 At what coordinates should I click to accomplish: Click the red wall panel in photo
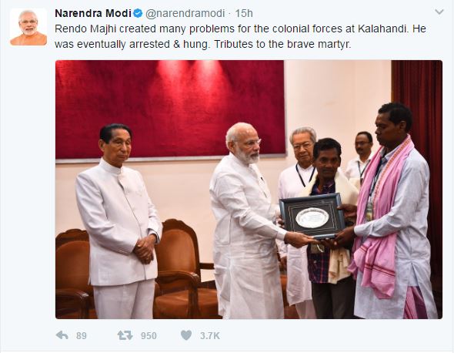point(170,109)
